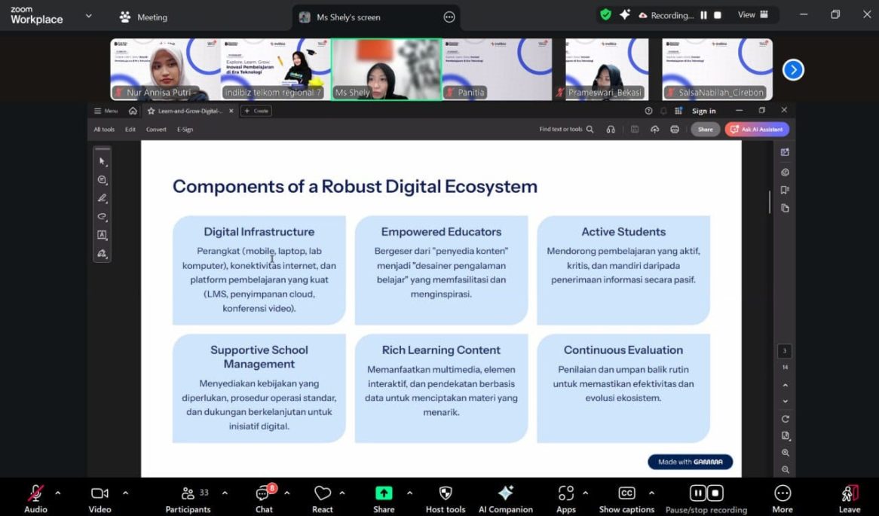
Task: Open Host tools shield icon
Action: click(446, 493)
